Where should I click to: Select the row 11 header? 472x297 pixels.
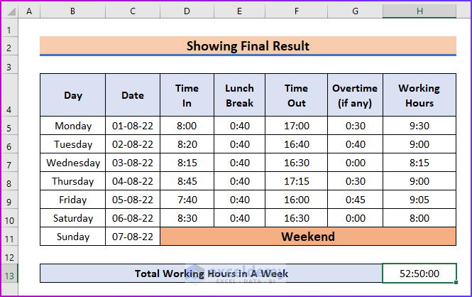[x=9, y=237]
